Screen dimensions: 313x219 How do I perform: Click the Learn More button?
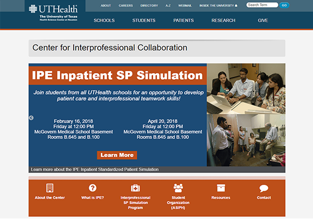[x=117, y=155]
